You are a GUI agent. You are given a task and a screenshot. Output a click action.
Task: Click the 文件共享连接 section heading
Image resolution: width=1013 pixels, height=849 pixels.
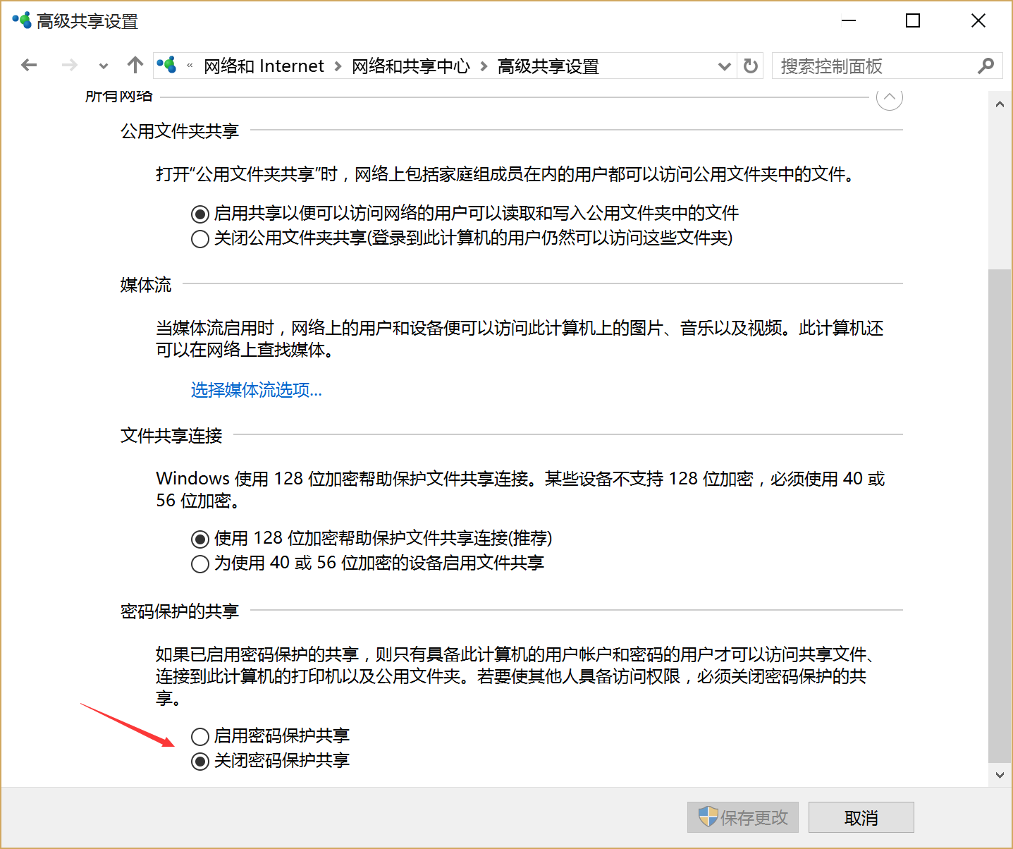pos(171,436)
